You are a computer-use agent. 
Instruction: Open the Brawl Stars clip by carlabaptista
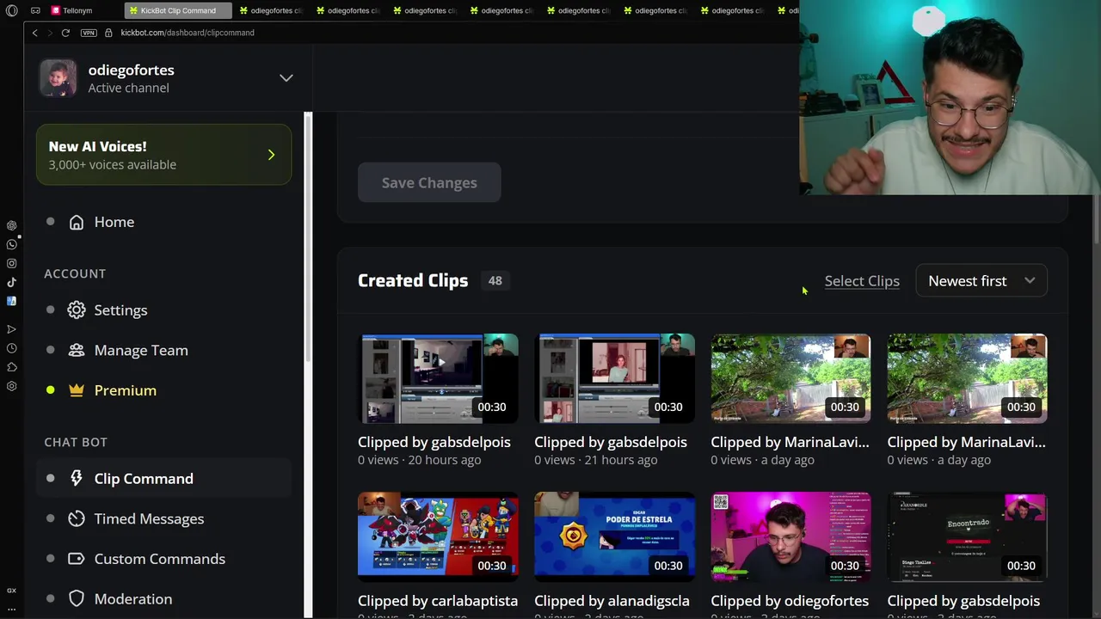click(438, 536)
